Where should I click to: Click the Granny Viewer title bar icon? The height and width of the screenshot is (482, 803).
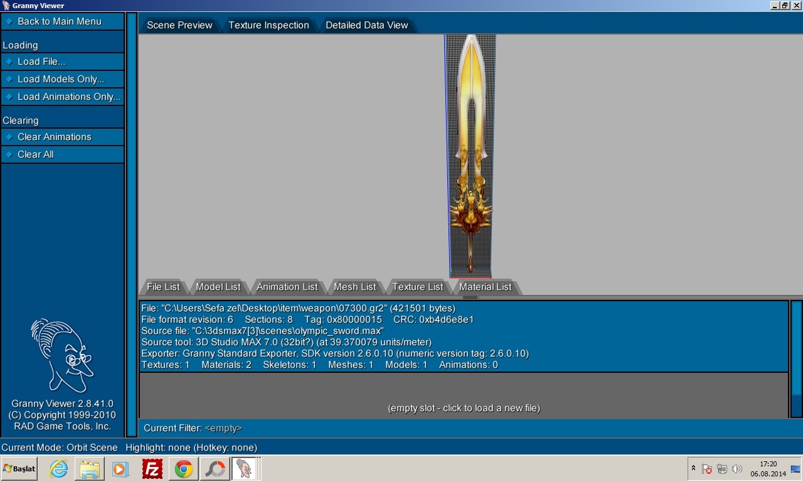[6, 6]
